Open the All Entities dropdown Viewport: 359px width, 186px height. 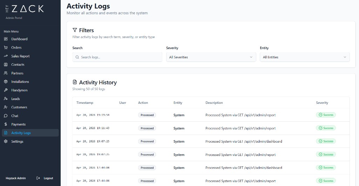305,57
